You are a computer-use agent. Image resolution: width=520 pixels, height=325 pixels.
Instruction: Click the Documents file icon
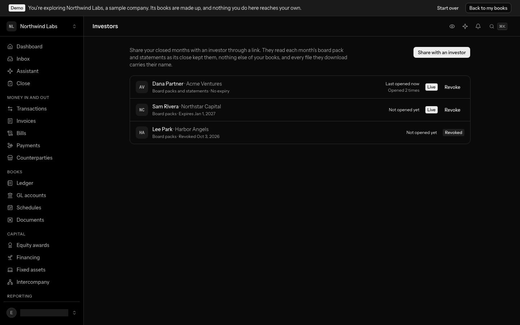[10, 220]
